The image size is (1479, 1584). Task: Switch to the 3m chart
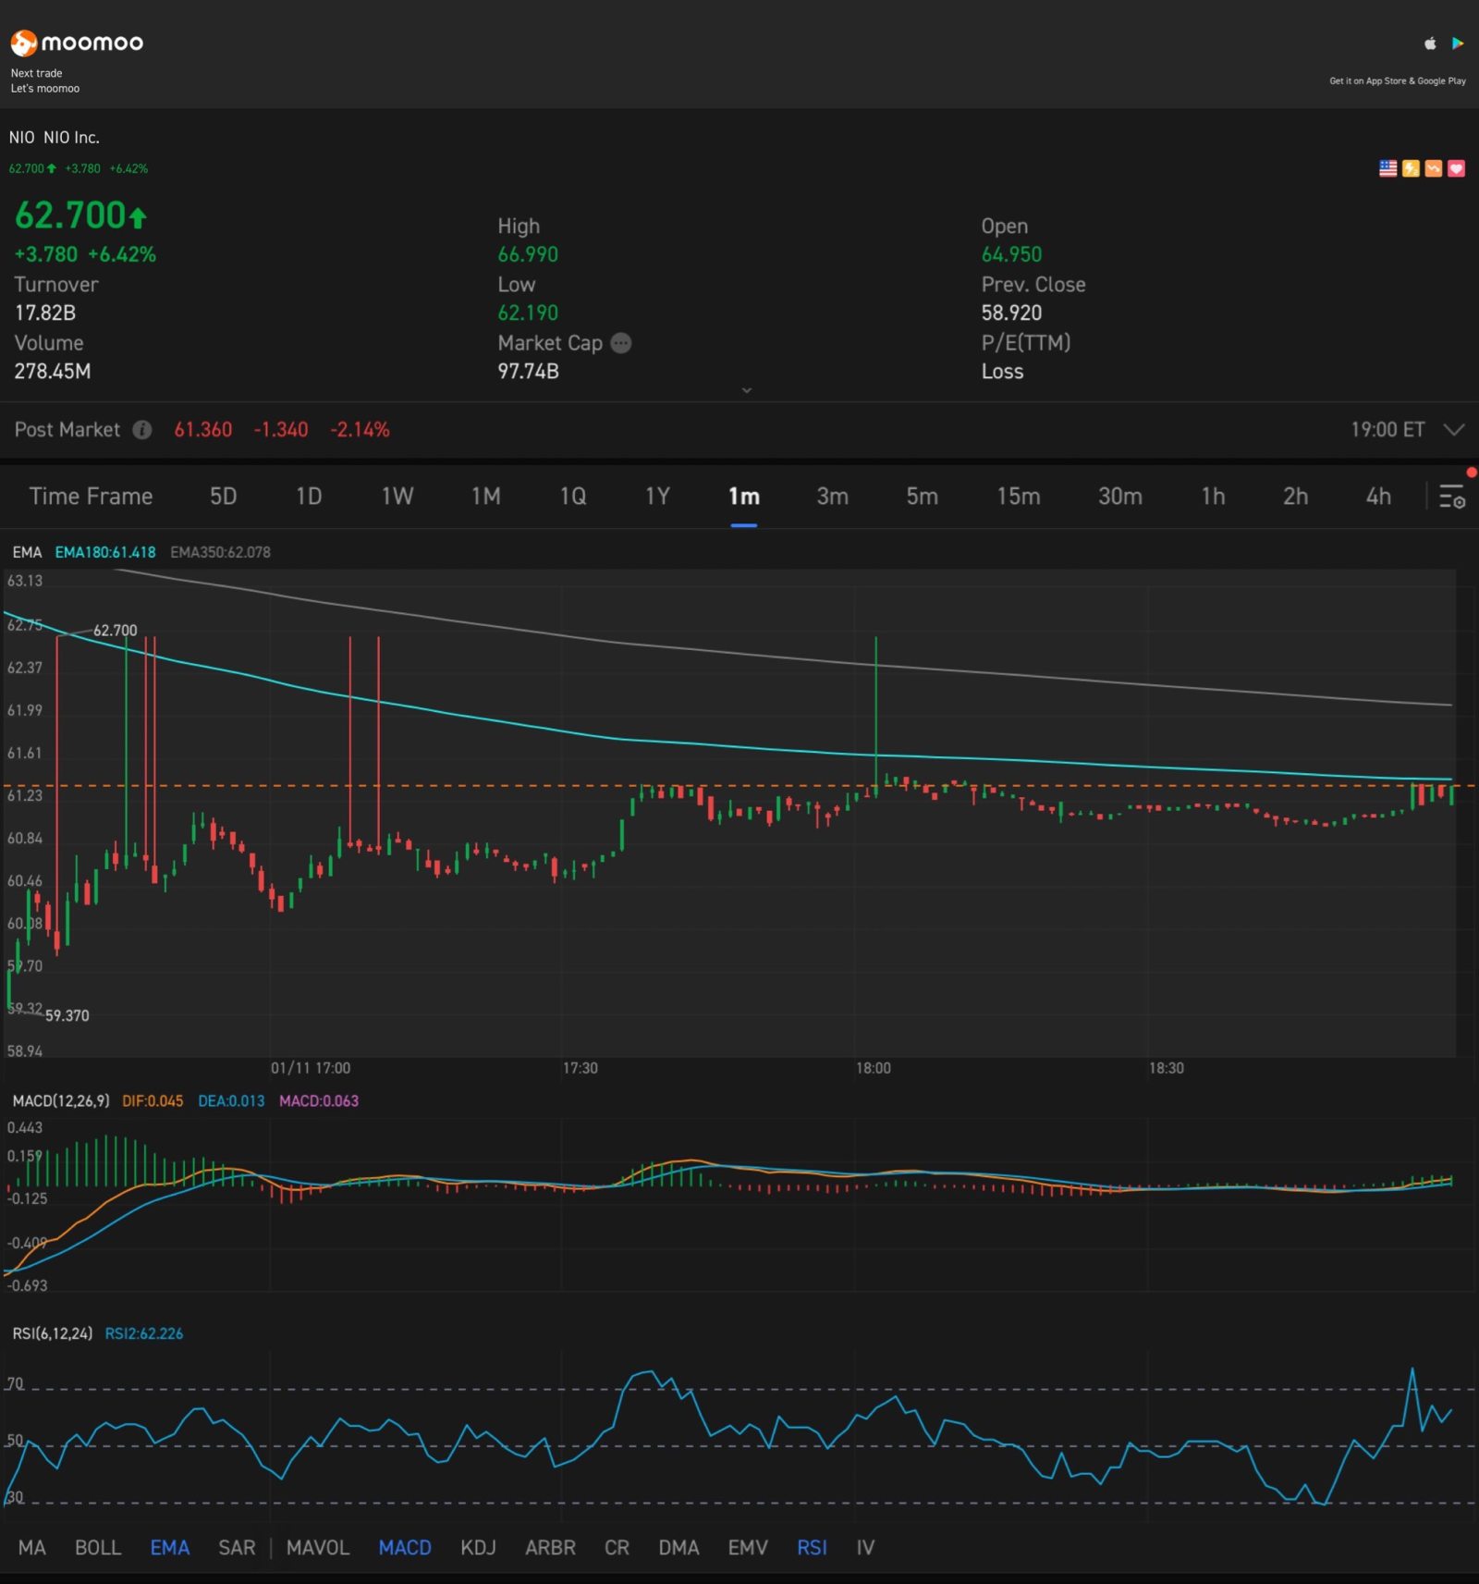pyautogui.click(x=833, y=497)
